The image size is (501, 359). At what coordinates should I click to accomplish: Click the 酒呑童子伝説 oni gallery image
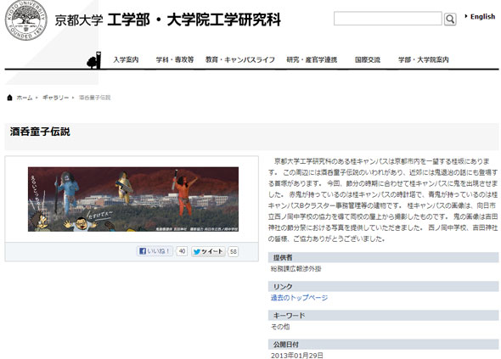(133, 199)
